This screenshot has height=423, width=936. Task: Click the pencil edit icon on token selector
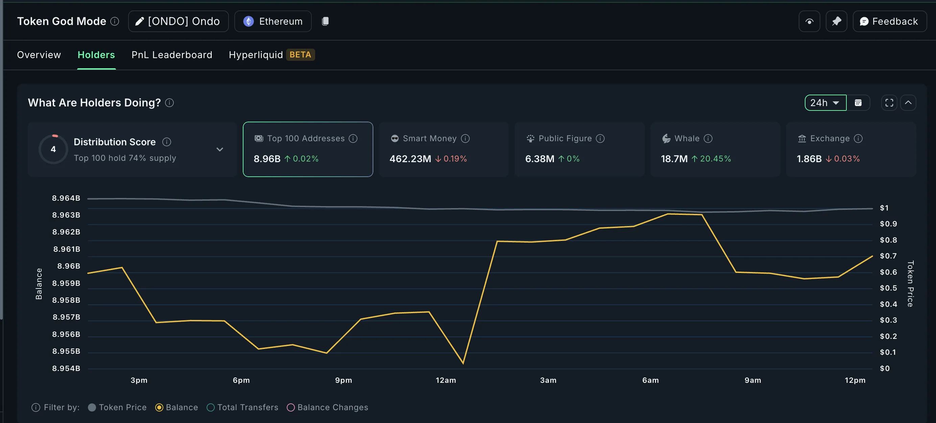(139, 21)
